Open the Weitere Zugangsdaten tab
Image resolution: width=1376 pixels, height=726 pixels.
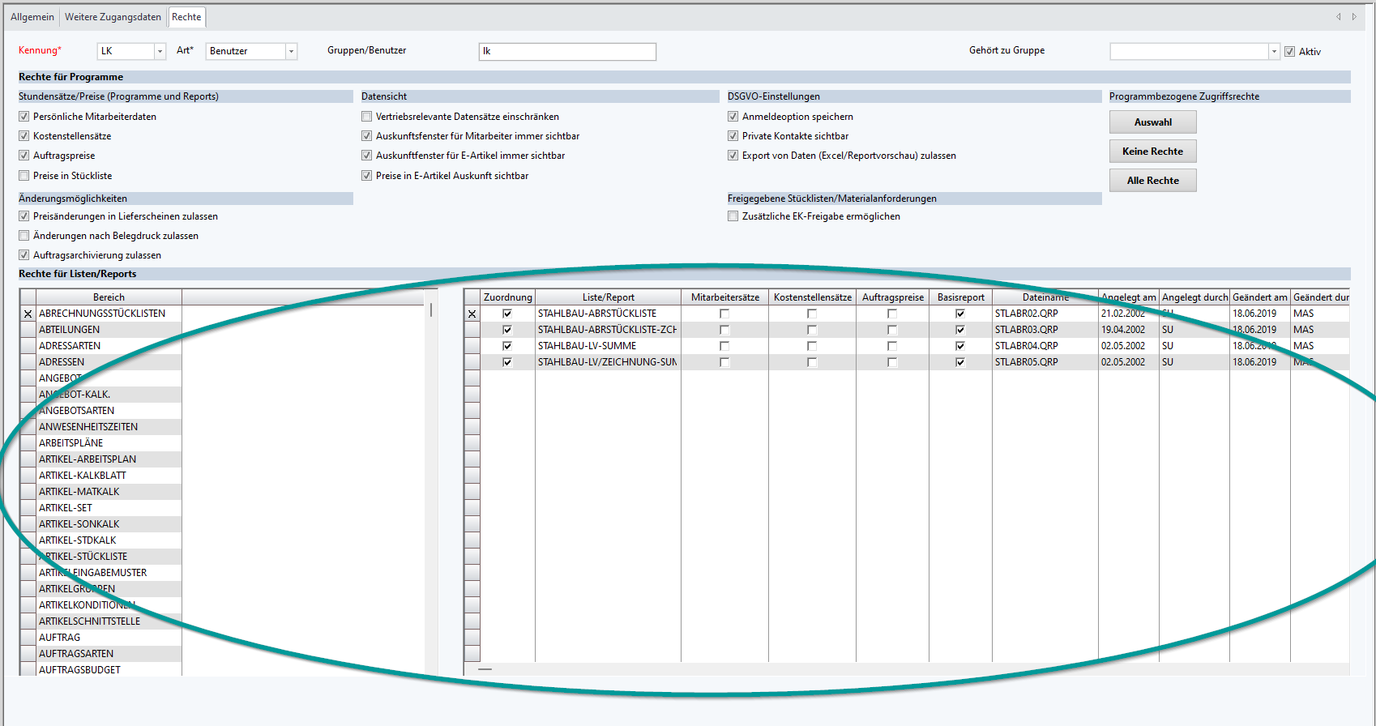point(113,17)
